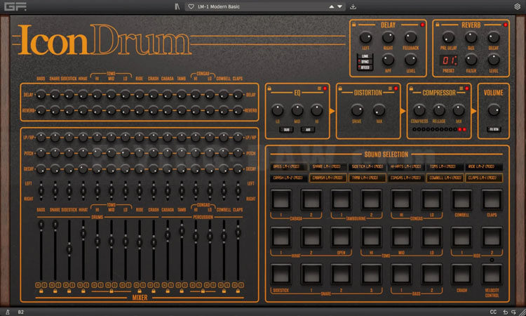The height and width of the screenshot is (316, 526).
Task: Lock the Snare mixer channel
Action: (55, 291)
